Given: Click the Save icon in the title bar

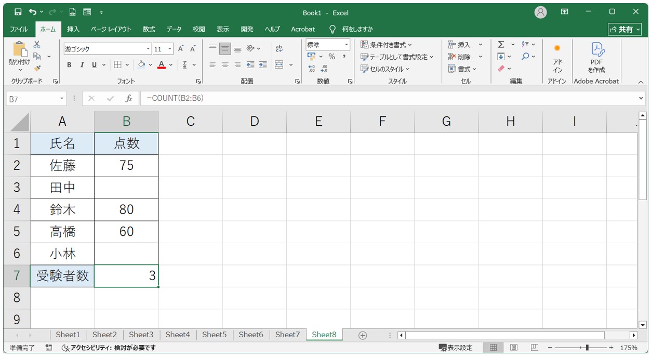Looking at the screenshot, I should click(x=18, y=12).
